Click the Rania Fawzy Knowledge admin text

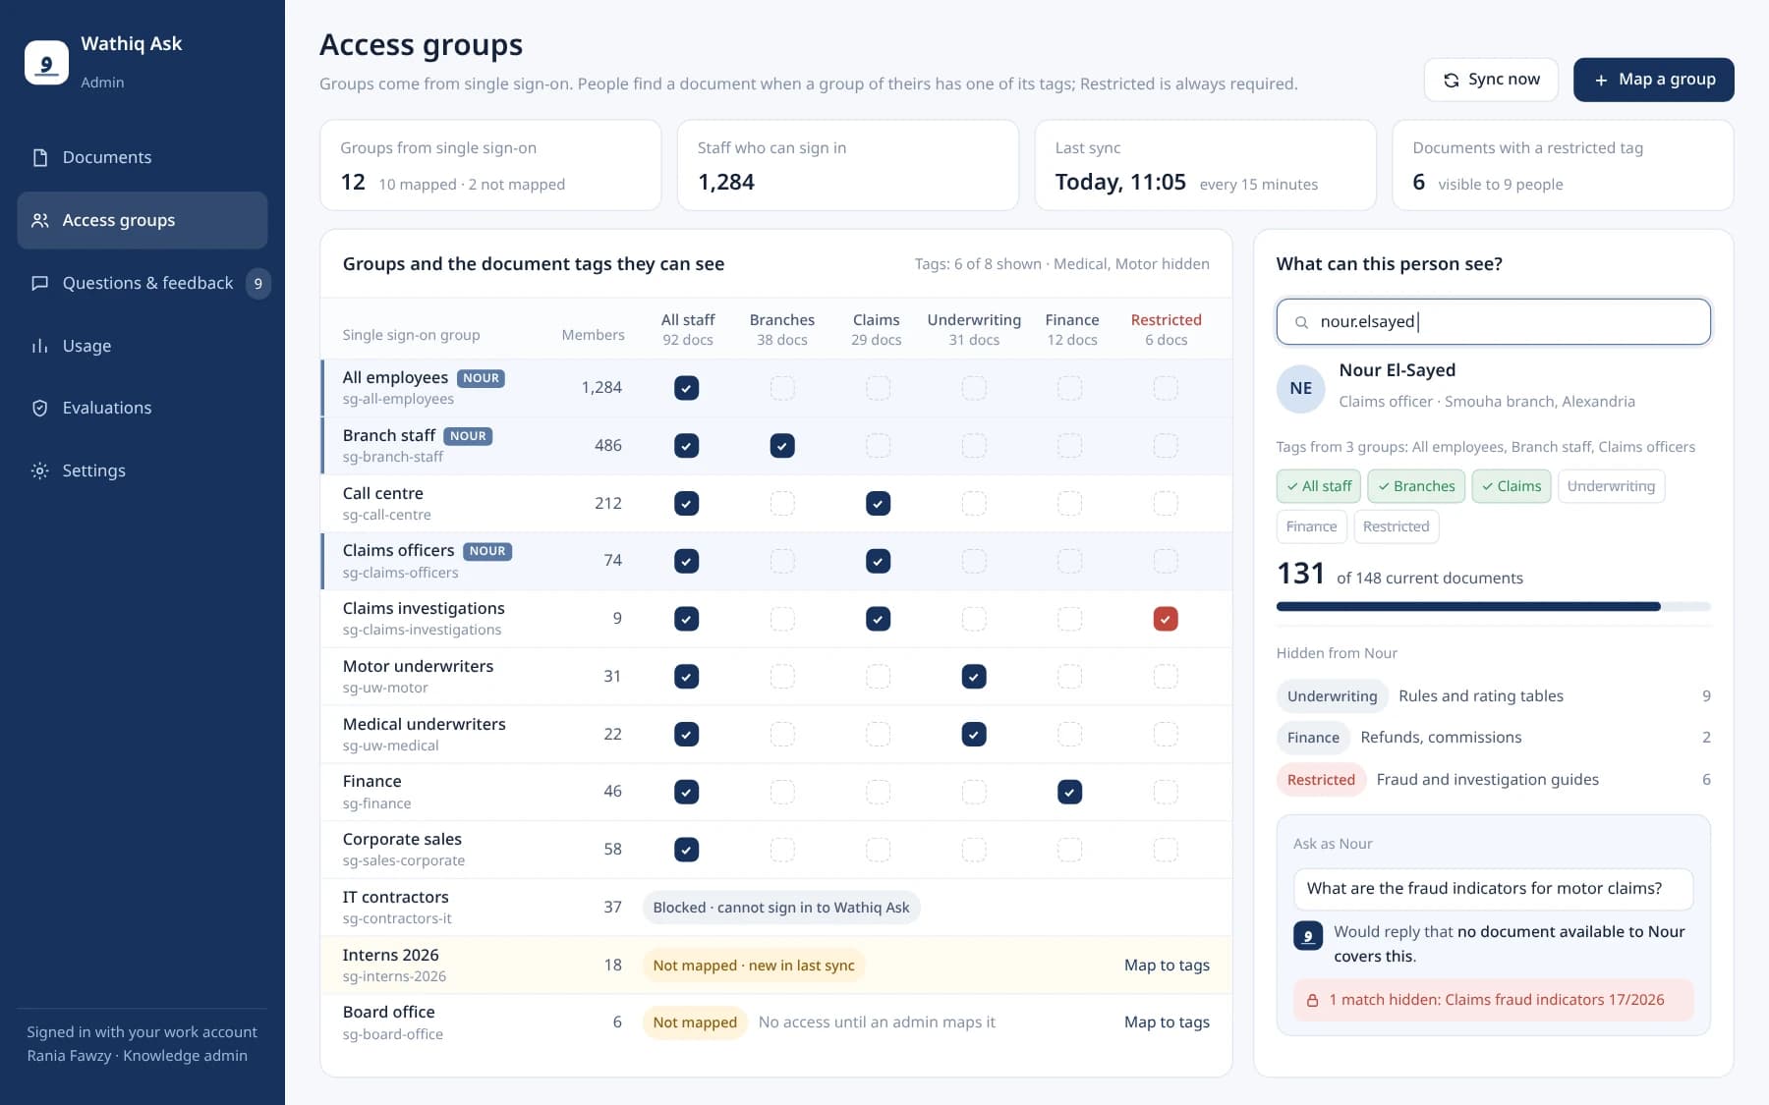pyautogui.click(x=137, y=1056)
